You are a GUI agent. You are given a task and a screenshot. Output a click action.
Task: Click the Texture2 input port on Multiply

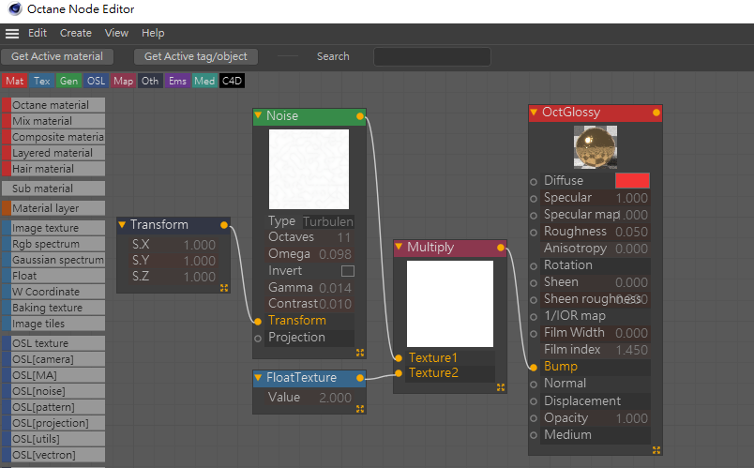[399, 373]
